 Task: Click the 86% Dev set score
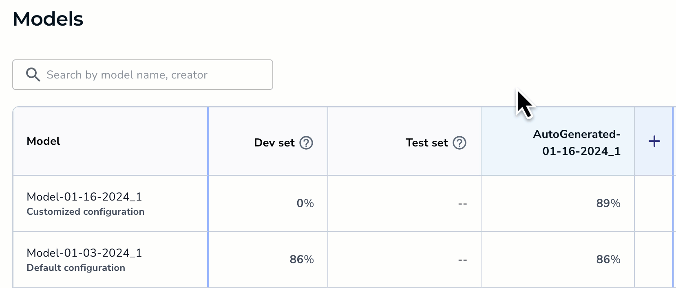tap(302, 260)
